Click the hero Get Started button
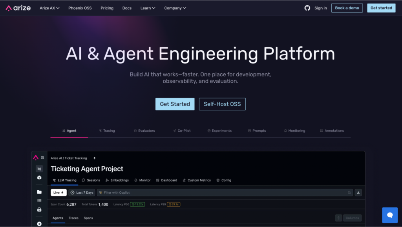This screenshot has width=402, height=227. tap(175, 104)
